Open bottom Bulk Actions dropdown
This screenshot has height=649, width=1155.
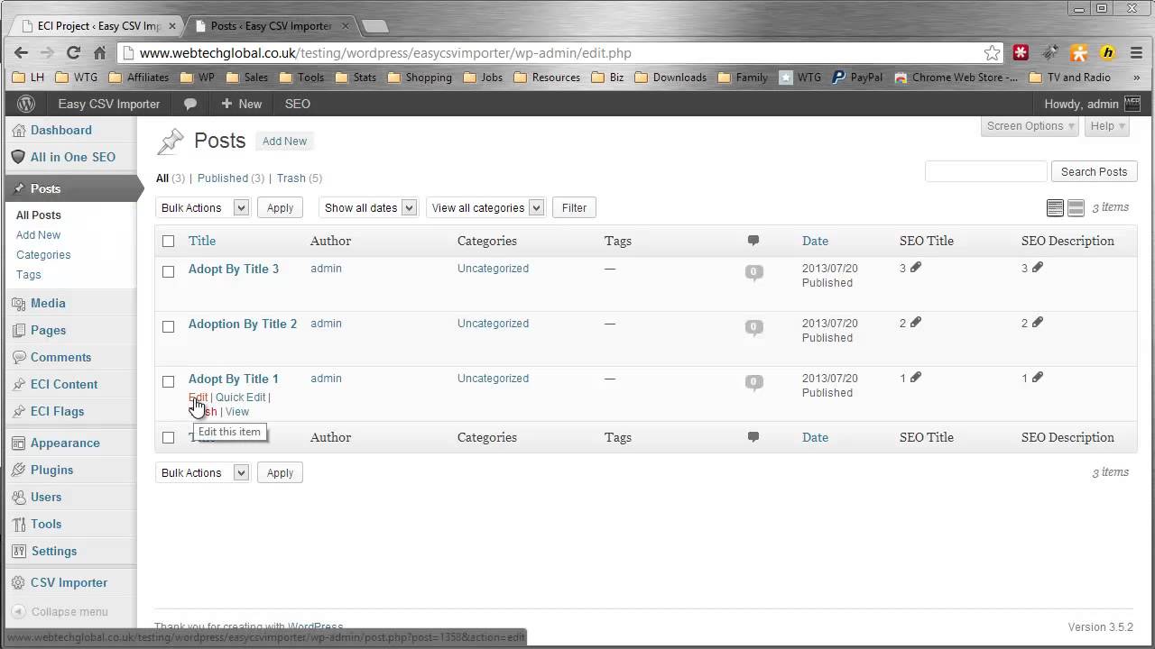(x=202, y=472)
